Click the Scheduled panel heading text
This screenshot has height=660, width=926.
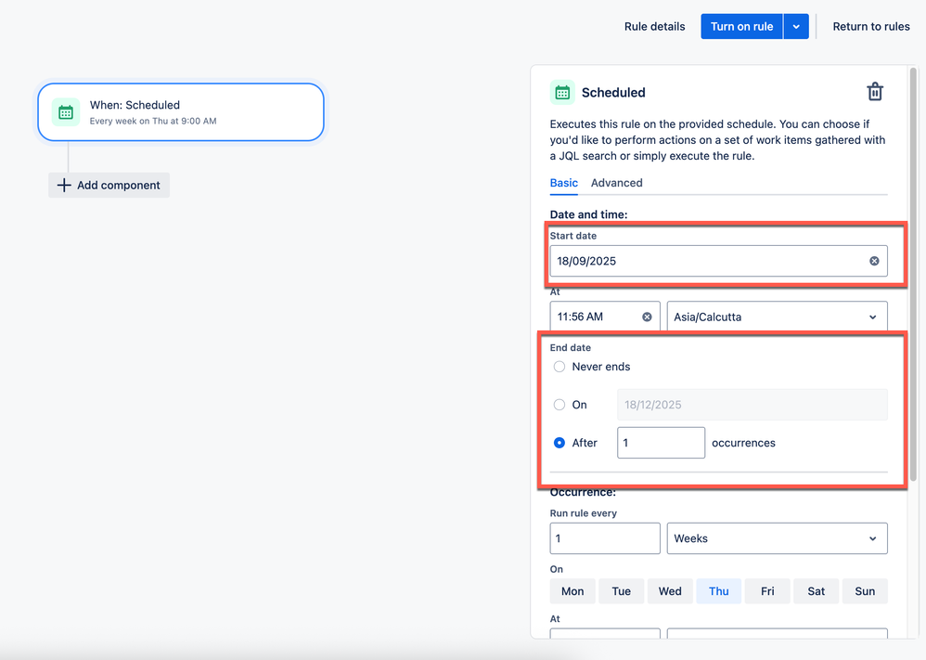click(613, 93)
